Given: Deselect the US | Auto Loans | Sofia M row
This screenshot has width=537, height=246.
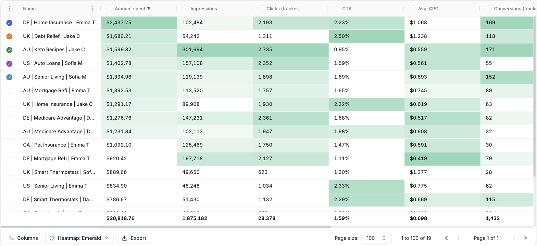Looking at the screenshot, I should coord(9,64).
